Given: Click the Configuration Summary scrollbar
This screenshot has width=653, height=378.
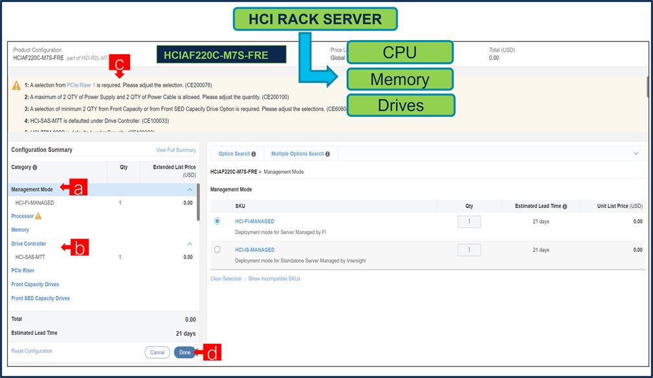Looking at the screenshot, I should (198, 202).
